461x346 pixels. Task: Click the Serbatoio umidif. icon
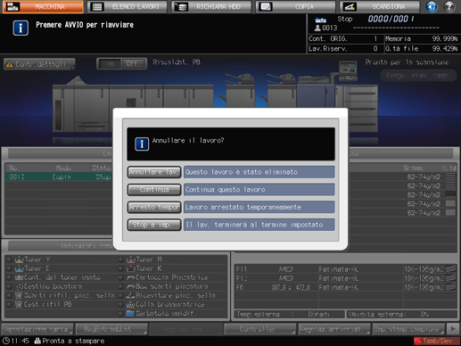tap(130, 314)
